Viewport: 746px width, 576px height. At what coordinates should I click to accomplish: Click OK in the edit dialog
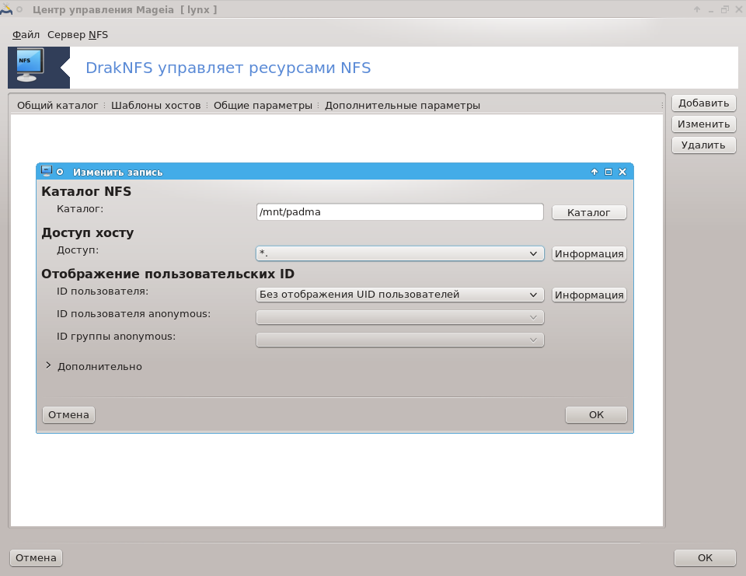click(596, 414)
